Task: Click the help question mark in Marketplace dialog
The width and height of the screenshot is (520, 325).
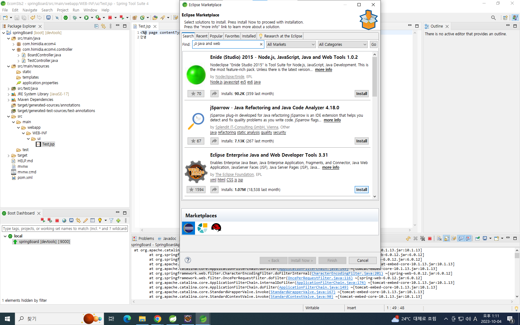Action: 188,260
